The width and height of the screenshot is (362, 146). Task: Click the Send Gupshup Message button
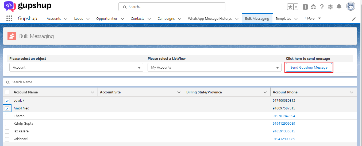click(x=309, y=67)
